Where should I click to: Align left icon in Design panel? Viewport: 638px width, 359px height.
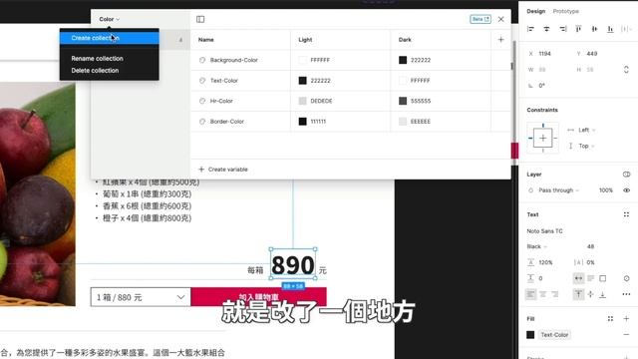click(530, 29)
